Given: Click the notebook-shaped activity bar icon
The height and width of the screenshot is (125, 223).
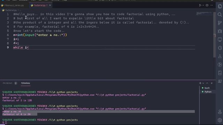Looking at the screenshot, I should pos(220,73).
